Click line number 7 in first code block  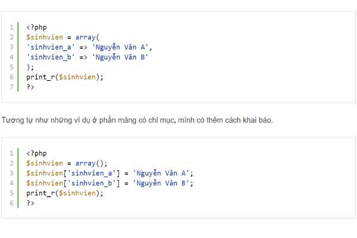click(11, 87)
